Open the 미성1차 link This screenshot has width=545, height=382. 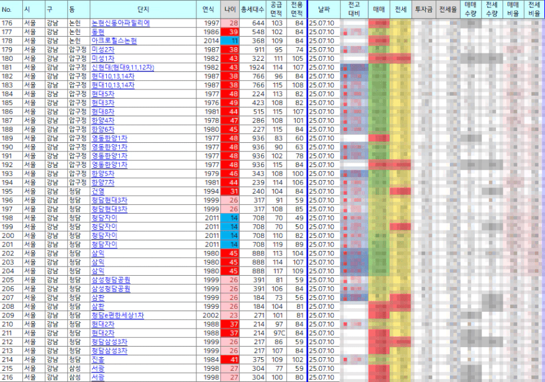pos(103,58)
